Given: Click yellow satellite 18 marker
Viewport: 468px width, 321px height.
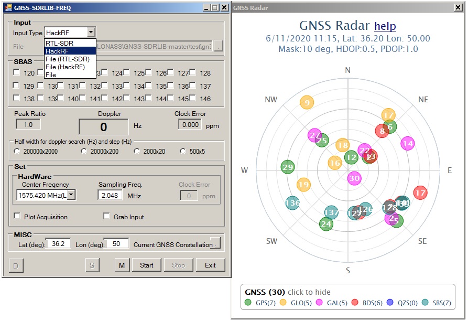Looking at the screenshot, I should pos(342,145).
